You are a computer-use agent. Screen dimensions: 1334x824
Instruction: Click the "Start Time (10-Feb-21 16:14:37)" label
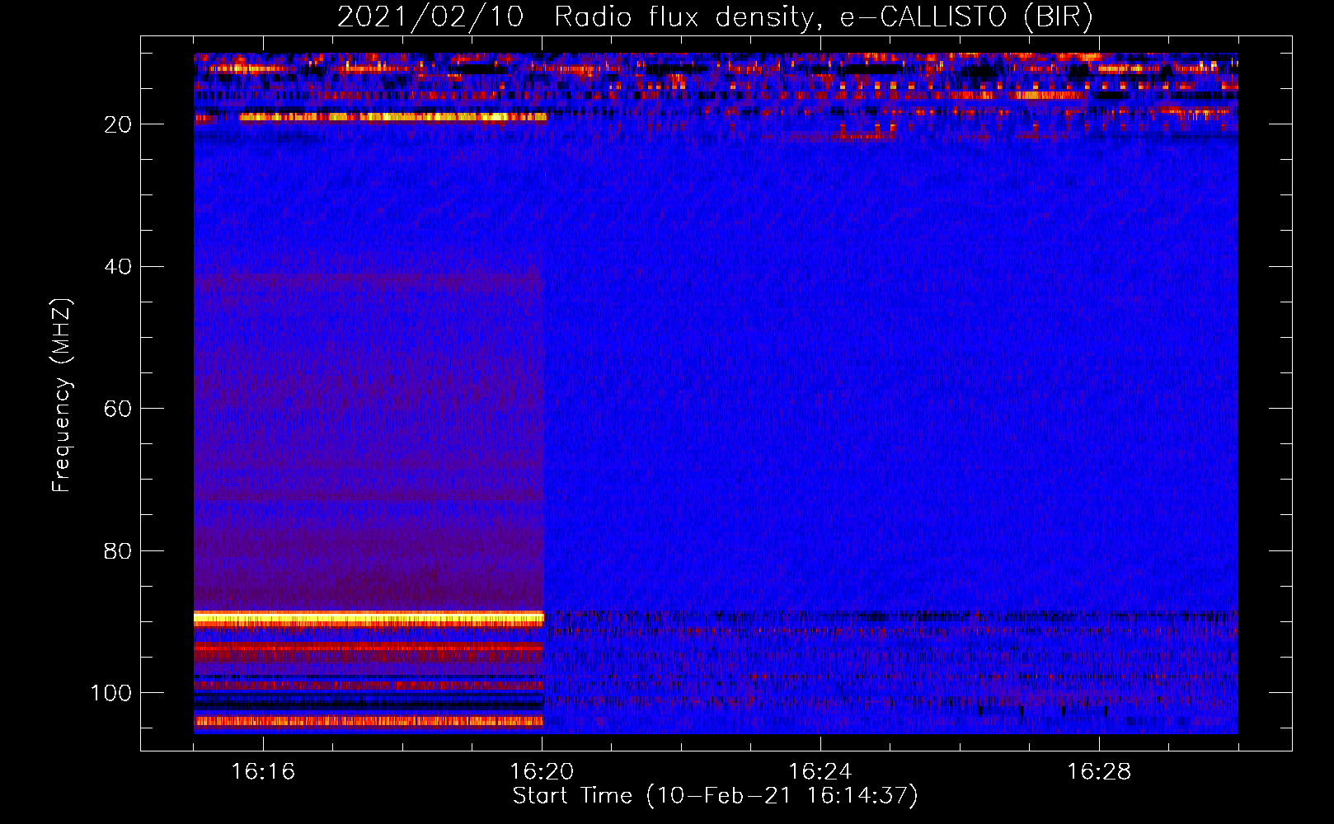click(x=715, y=796)
